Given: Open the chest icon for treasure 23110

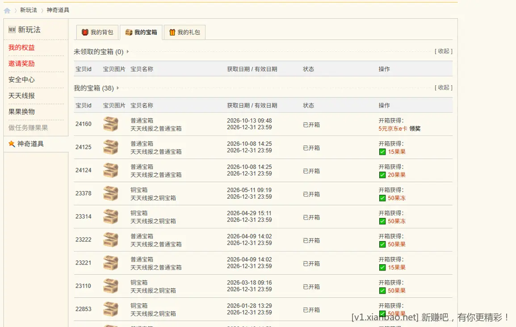Looking at the screenshot, I should (111, 286).
